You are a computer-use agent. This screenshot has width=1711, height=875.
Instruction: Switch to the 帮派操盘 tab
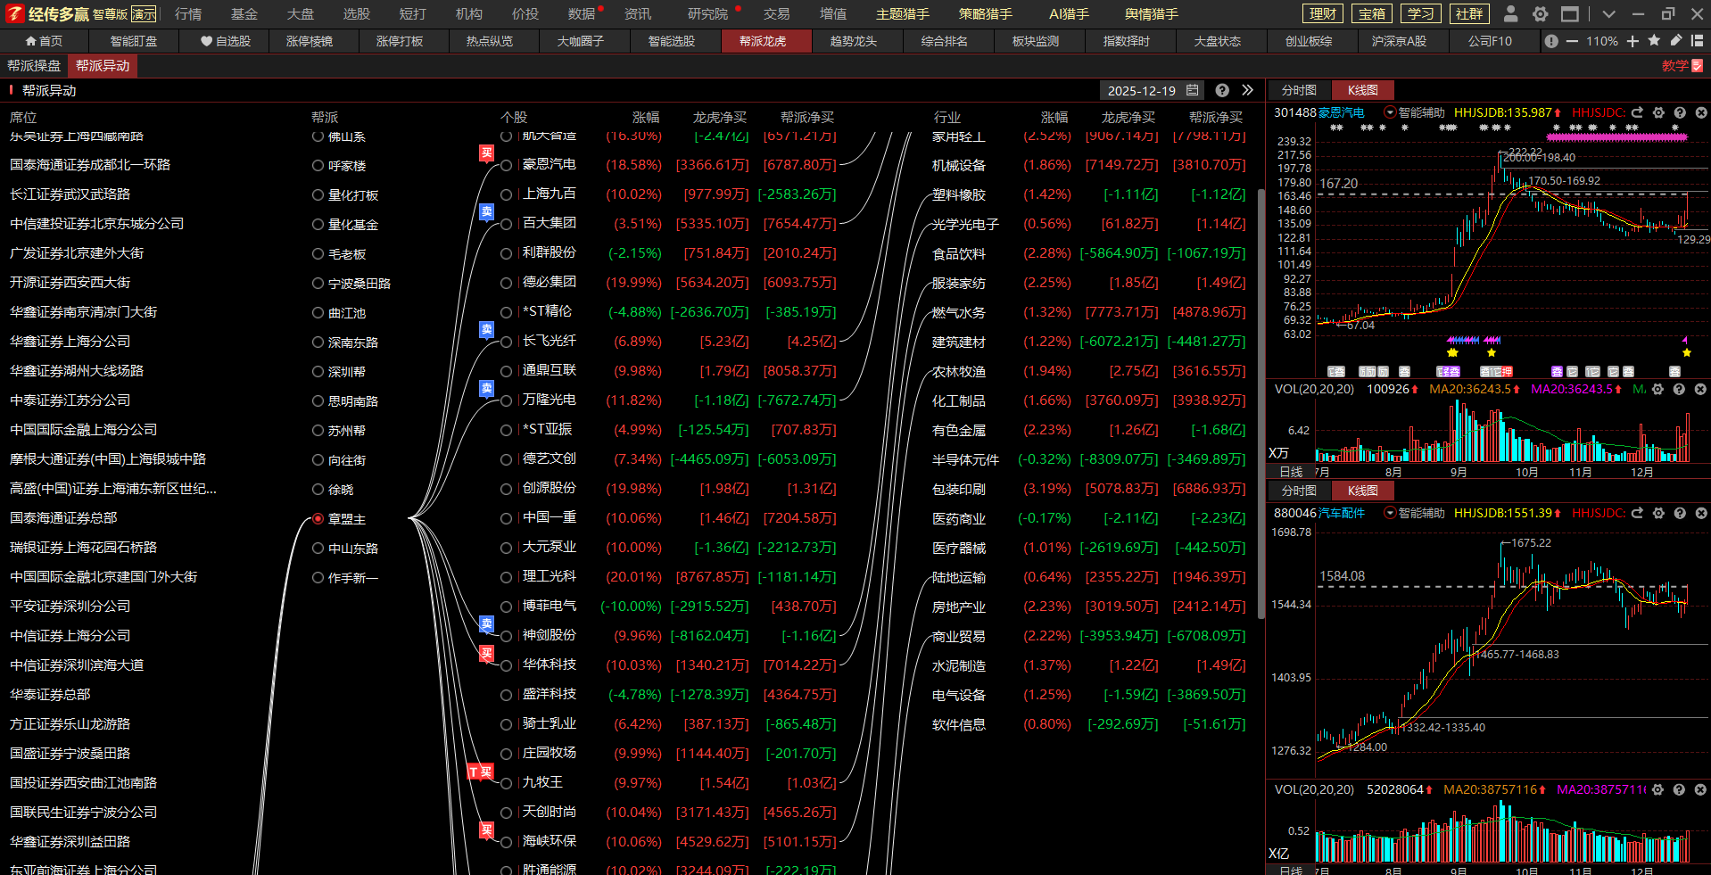(x=34, y=66)
